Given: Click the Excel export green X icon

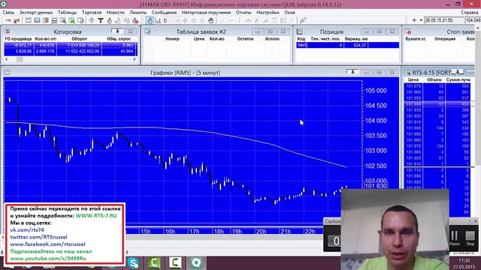Looking at the screenshot, I should pos(72,20).
